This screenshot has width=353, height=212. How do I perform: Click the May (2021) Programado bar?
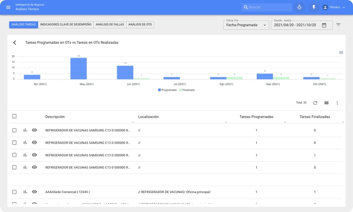click(79, 68)
